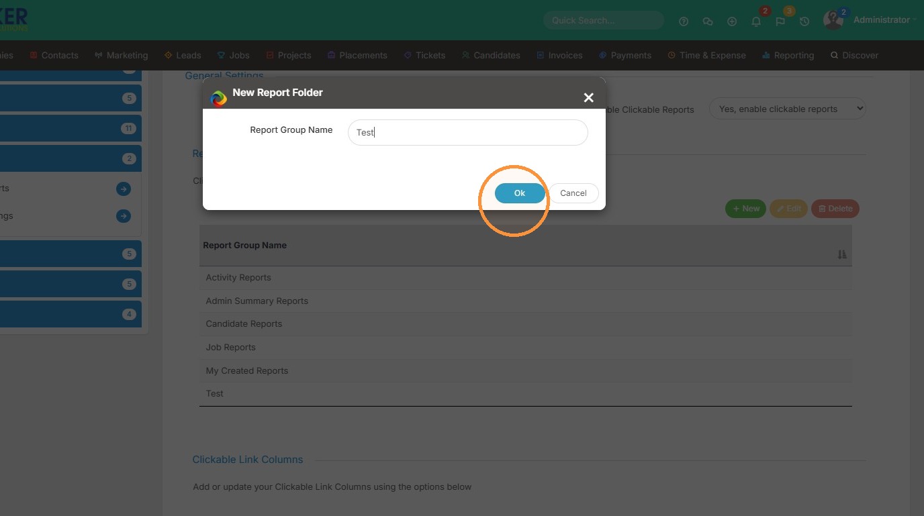Confirm with the Ok button
This screenshot has height=516, width=924.
coord(520,193)
